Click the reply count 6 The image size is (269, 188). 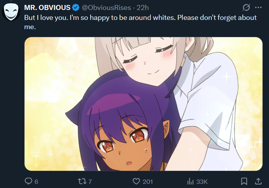tap(36, 181)
